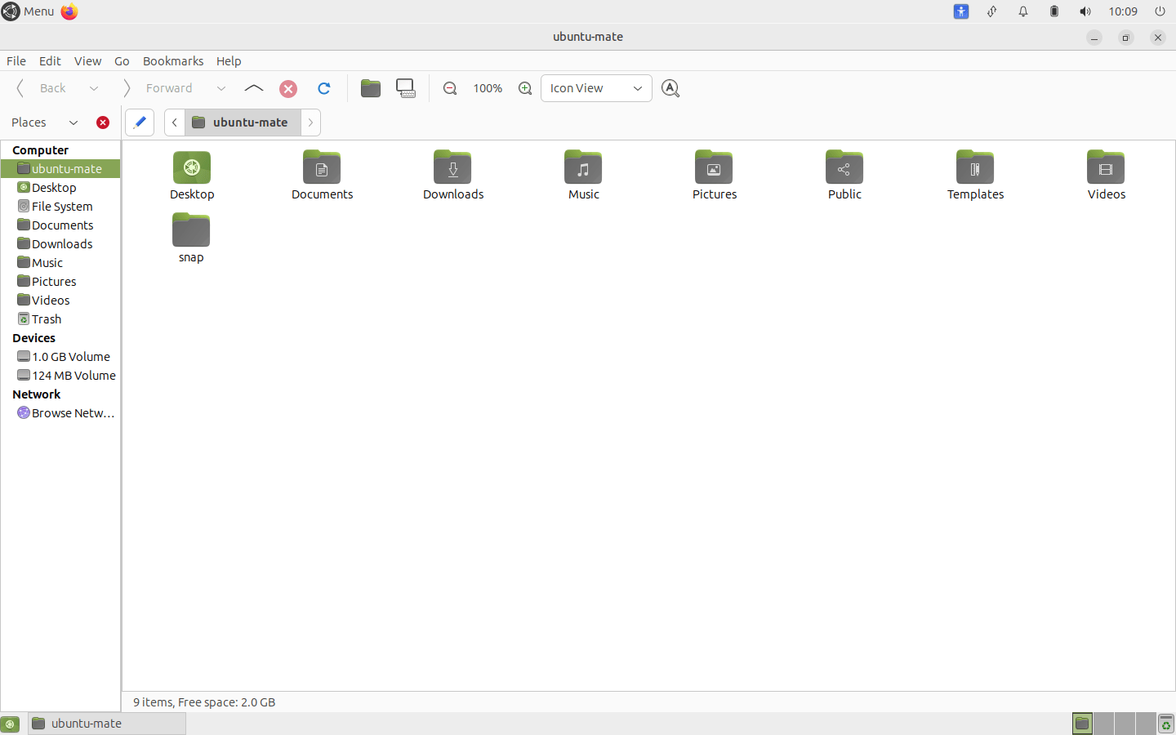Edit the location using the pencil icon
This screenshot has height=735, width=1176.
click(139, 122)
